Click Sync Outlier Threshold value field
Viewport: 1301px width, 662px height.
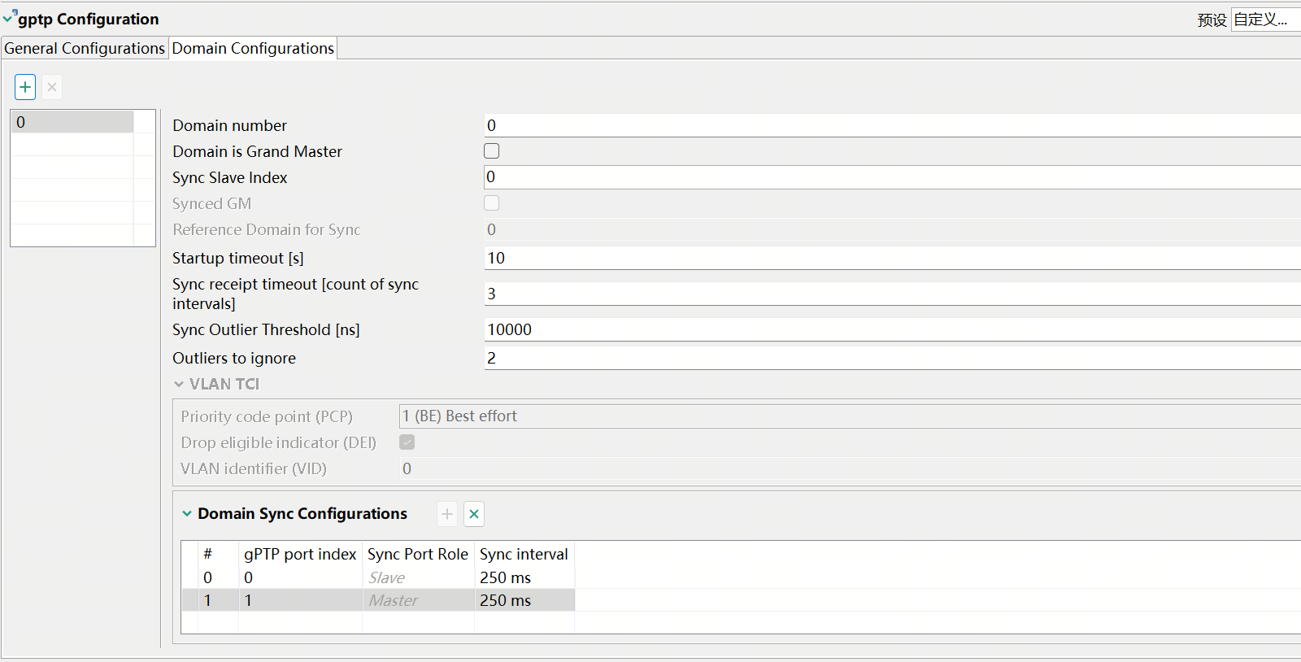pyautogui.click(x=890, y=329)
